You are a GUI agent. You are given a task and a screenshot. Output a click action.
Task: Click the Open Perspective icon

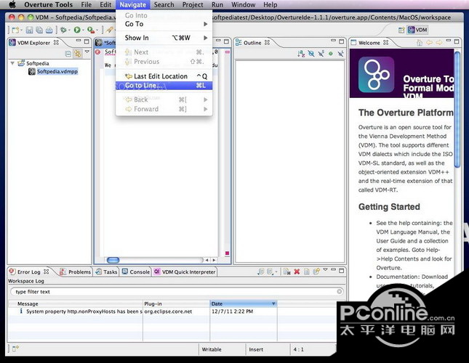[401, 30]
